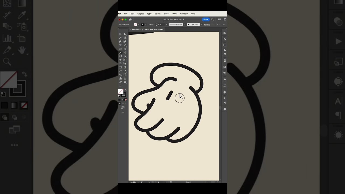Select the Magic Wand tool

[x=120, y=38]
